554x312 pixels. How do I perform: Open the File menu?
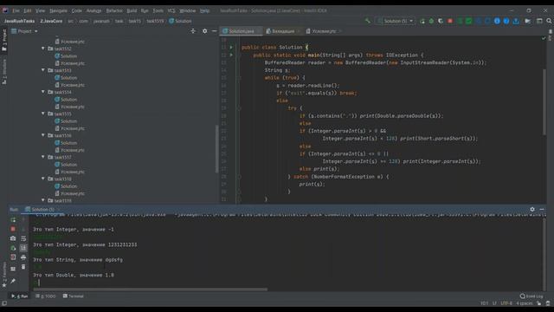point(16,10)
